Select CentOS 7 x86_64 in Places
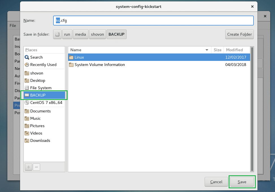Viewport: 275px width, 192px height. [44, 103]
